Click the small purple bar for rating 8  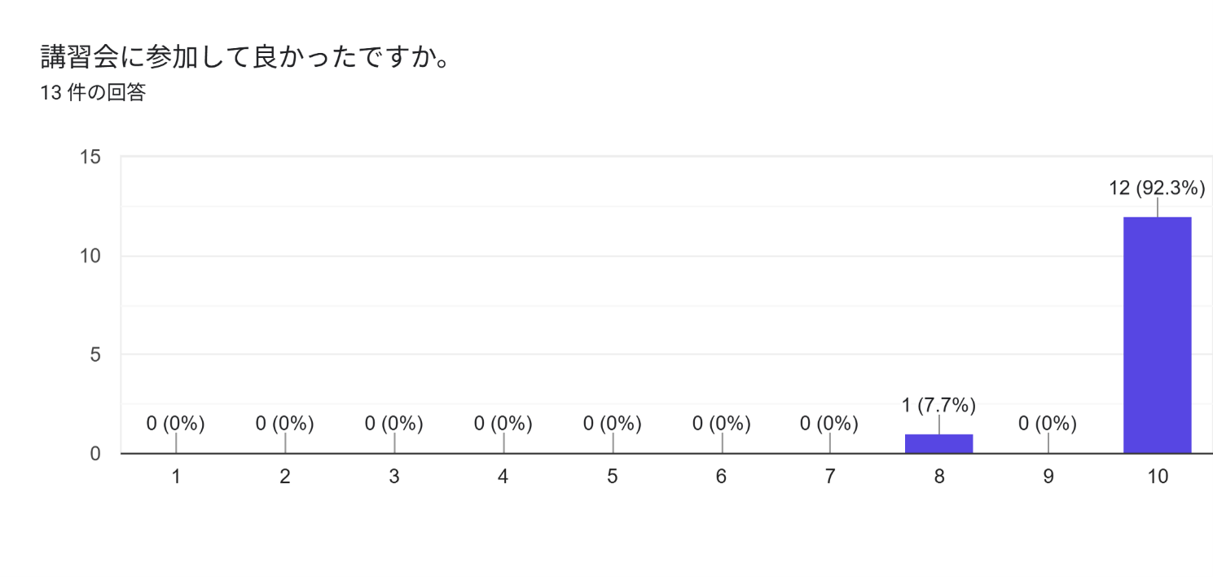(x=938, y=443)
